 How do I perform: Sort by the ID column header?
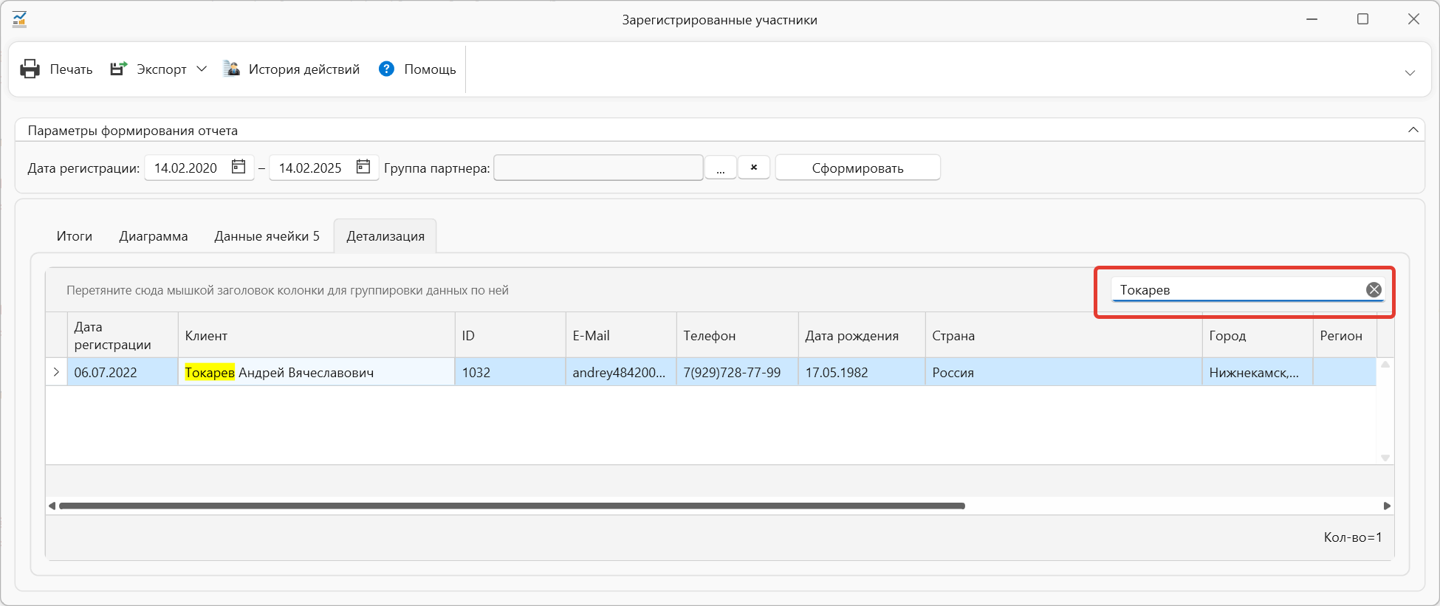(510, 335)
